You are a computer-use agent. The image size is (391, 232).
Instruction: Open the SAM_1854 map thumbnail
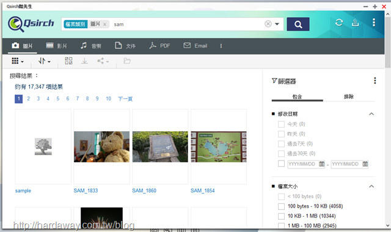[219, 147]
